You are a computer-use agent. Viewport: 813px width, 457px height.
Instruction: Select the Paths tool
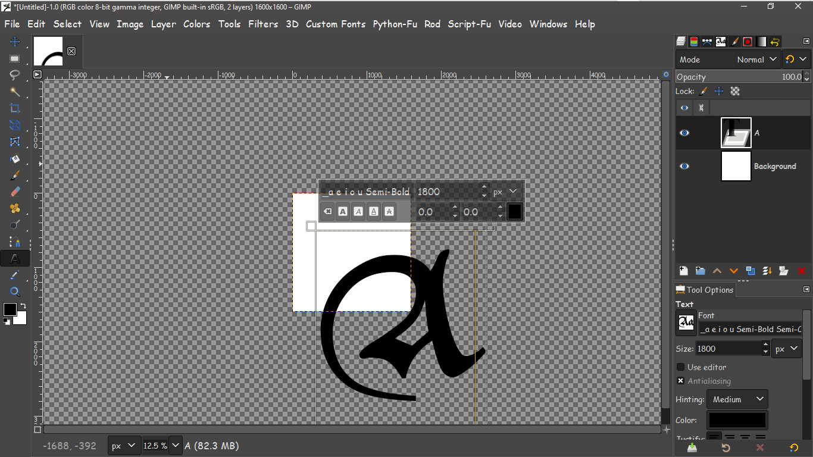[15, 242]
